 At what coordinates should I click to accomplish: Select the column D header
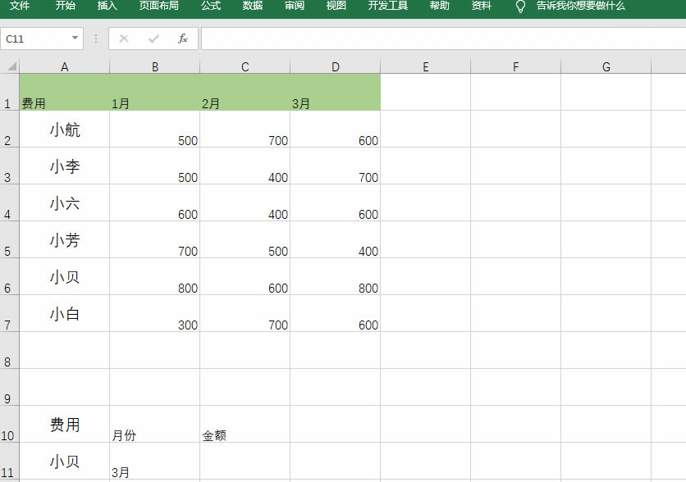pos(335,66)
